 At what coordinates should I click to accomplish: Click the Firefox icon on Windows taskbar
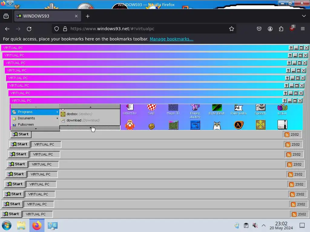(37, 225)
